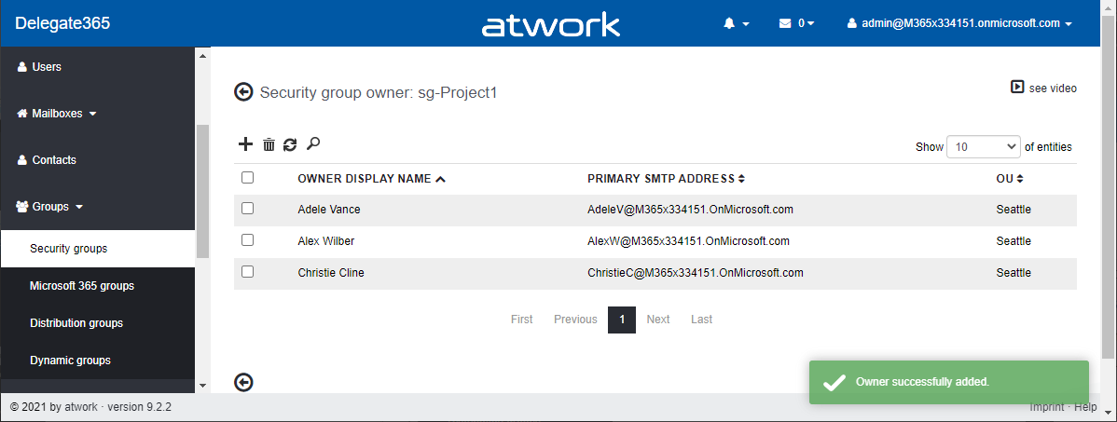Image resolution: width=1117 pixels, height=422 pixels.
Task: Click sidebar scrollbar up arrow
Action: click(x=202, y=56)
